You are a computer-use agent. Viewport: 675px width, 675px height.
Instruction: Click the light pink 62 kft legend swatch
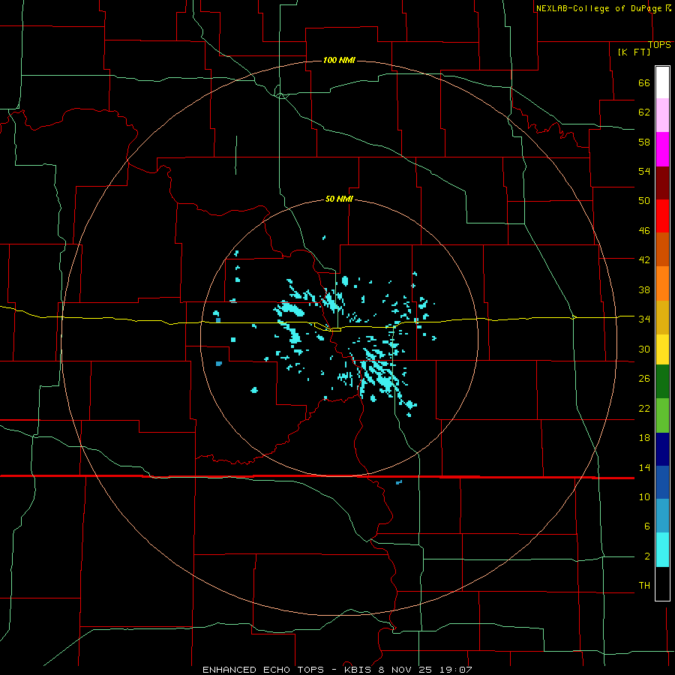click(x=662, y=115)
